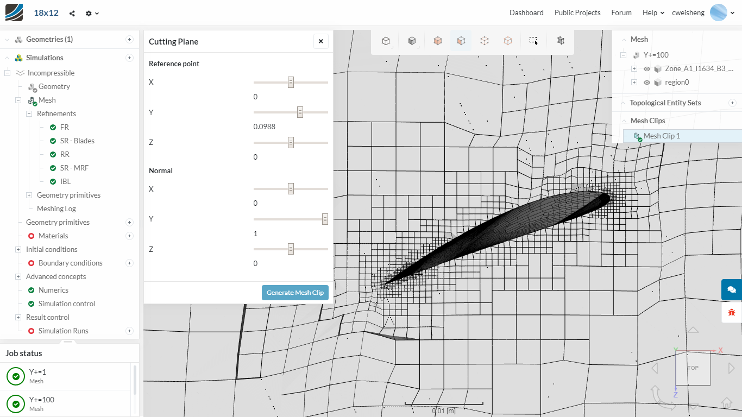Add a new Topological Entity Set
742x417 pixels.
click(x=732, y=103)
